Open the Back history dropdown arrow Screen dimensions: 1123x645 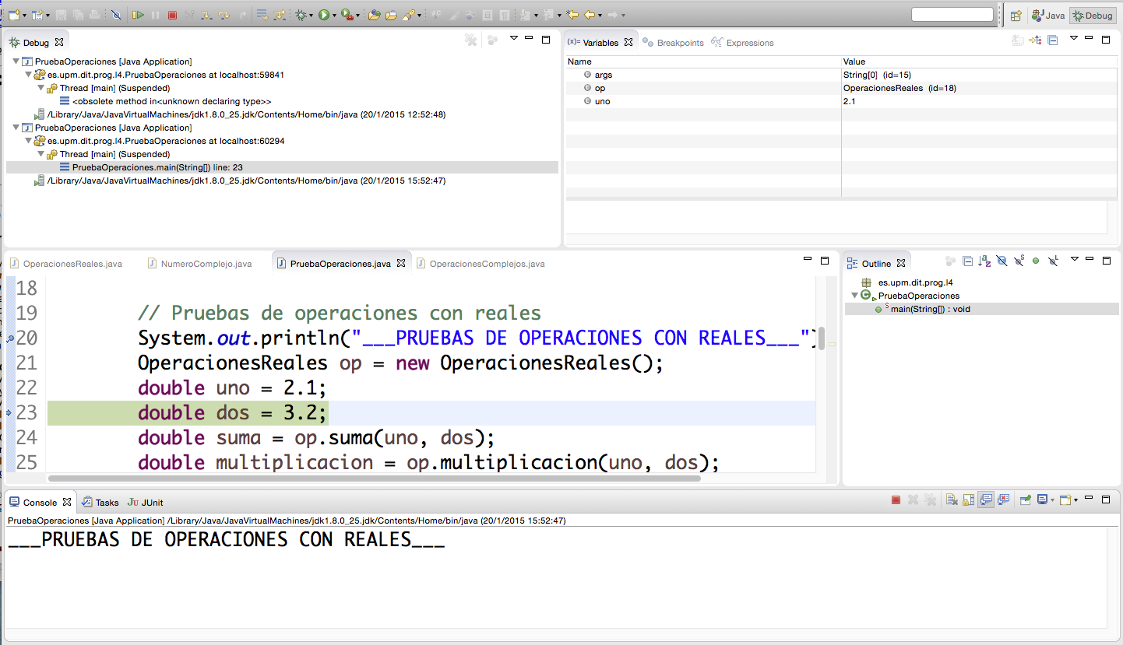click(x=600, y=16)
